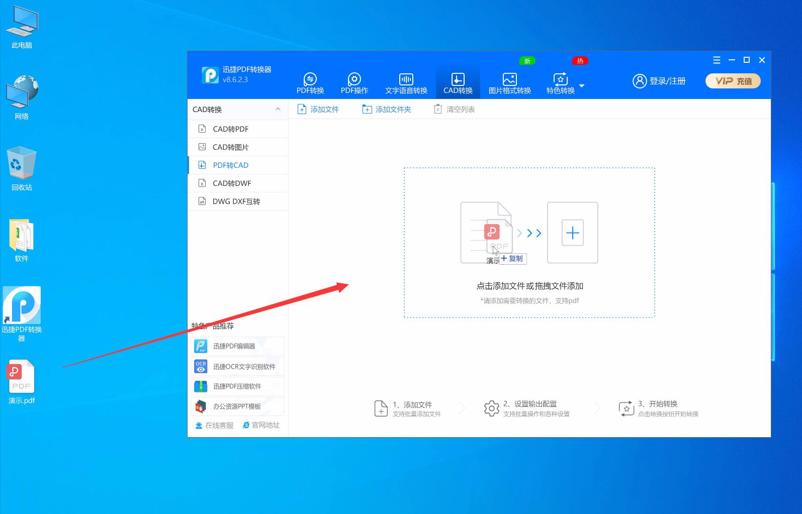Click the 开始转换 step three icon
Image resolution: width=802 pixels, height=514 pixels.
(x=626, y=408)
